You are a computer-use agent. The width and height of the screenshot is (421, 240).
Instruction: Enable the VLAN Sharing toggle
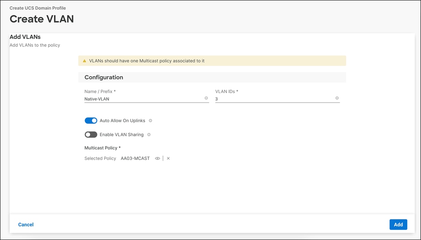[91, 134]
